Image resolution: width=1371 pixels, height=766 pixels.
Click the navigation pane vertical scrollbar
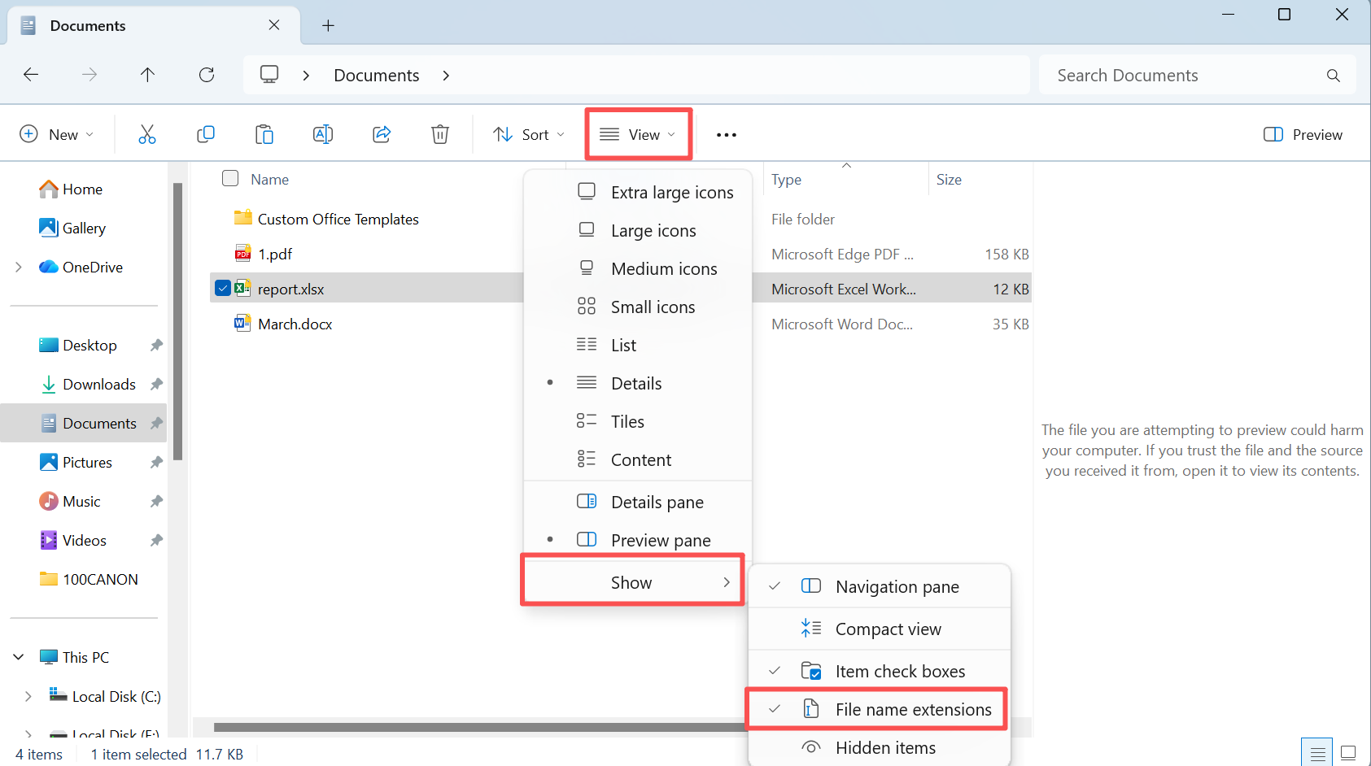tap(177, 322)
